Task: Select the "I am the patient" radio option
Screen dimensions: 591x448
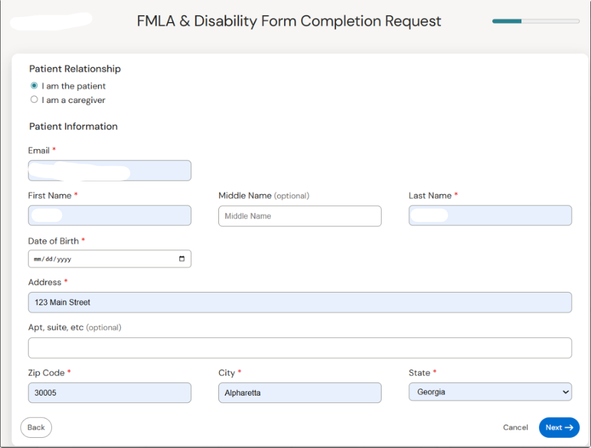Action: (x=34, y=86)
